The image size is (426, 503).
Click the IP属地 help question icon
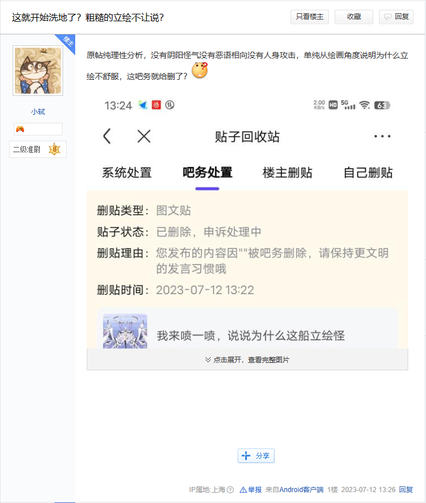click(x=230, y=490)
